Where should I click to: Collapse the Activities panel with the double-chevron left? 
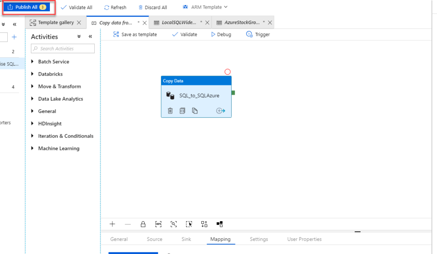(x=90, y=37)
